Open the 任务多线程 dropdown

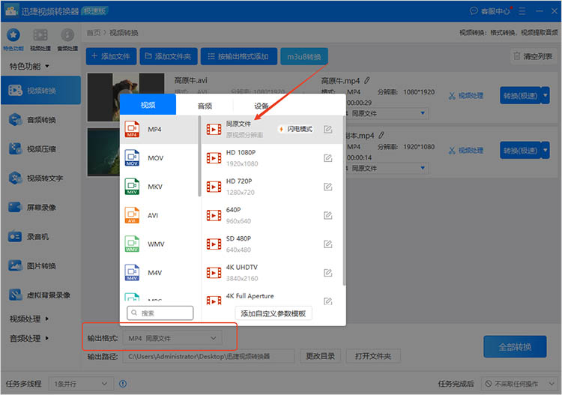click(81, 384)
